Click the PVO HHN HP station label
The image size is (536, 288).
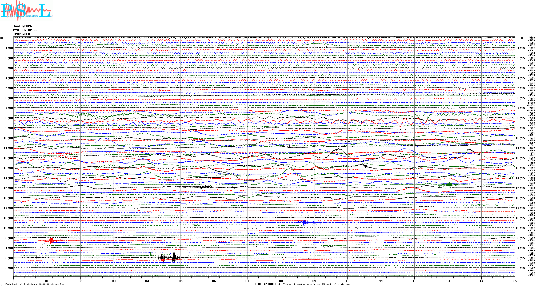(x=24, y=30)
